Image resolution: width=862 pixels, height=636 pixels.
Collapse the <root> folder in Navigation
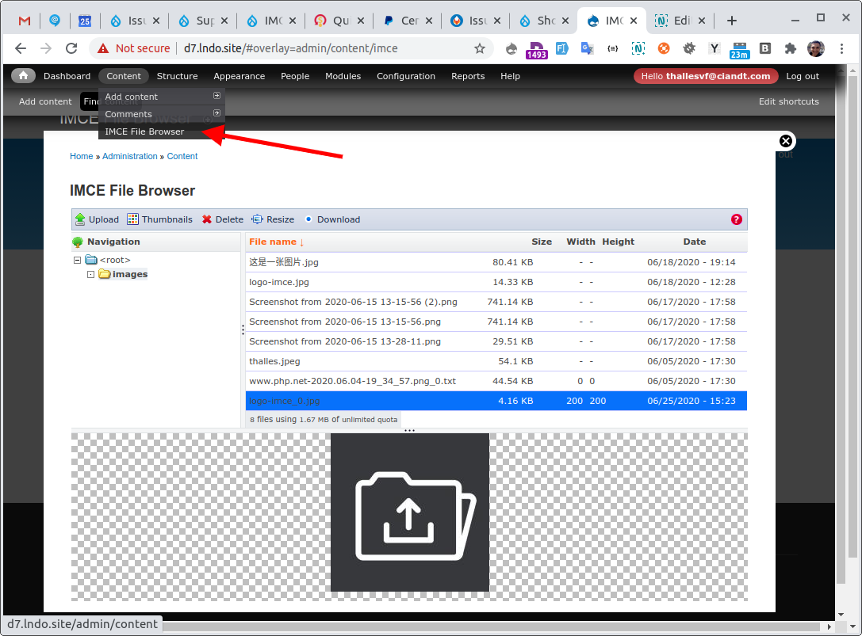(x=77, y=259)
